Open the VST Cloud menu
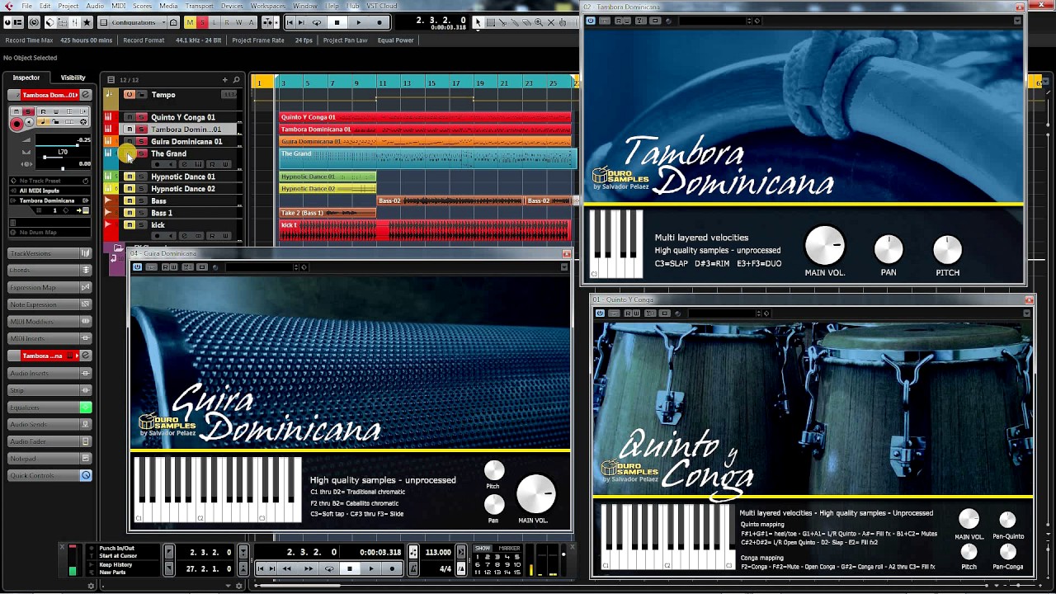Viewport: 1056px width, 594px height. (x=382, y=6)
